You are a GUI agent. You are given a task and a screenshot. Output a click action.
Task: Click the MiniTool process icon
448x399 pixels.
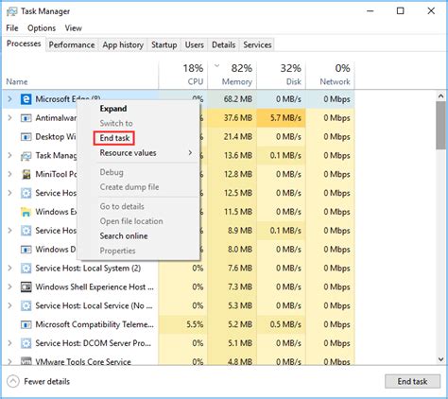(26, 174)
